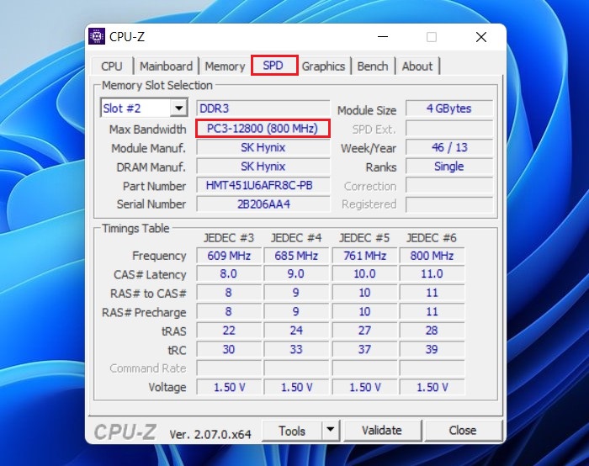Image resolution: width=589 pixels, height=466 pixels.
Task: Click the JEDEC #6 column header
Action: pyautogui.click(x=432, y=238)
